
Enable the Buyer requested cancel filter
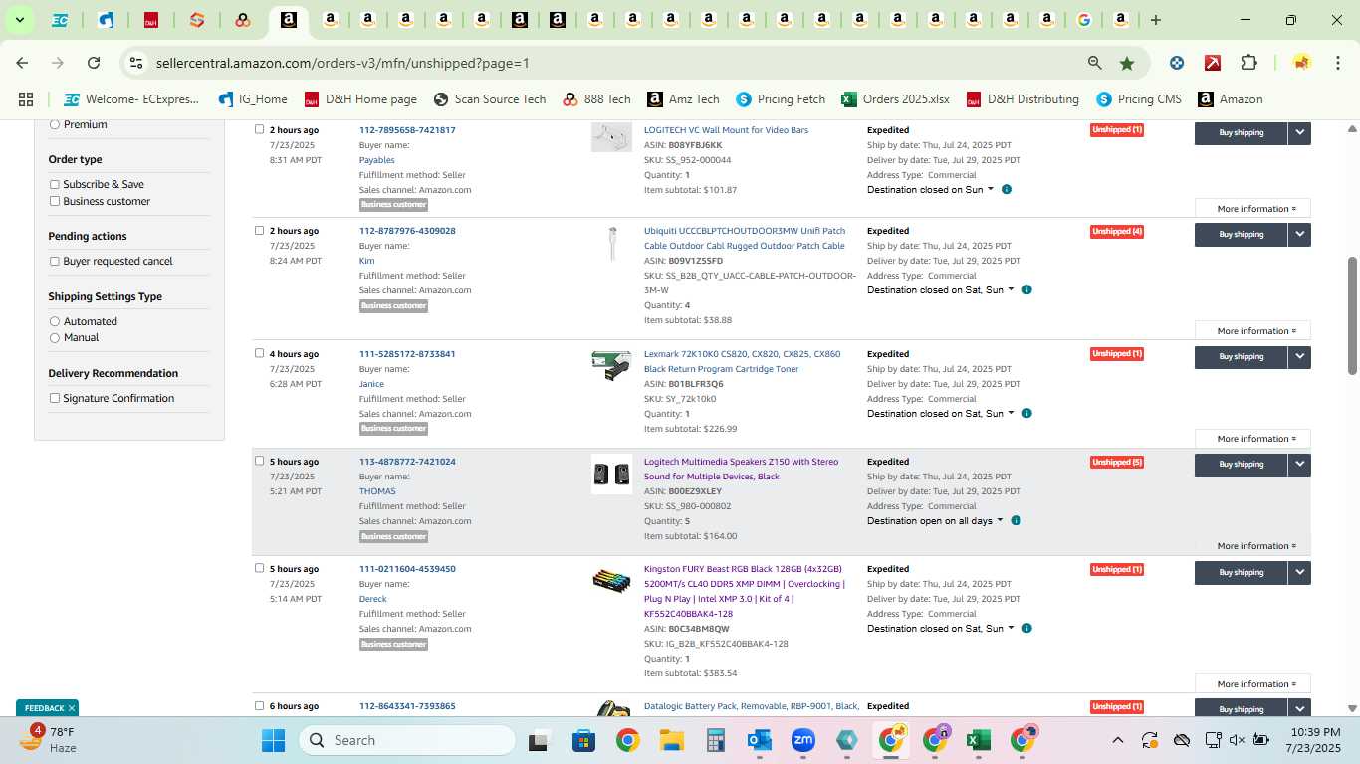(x=55, y=261)
